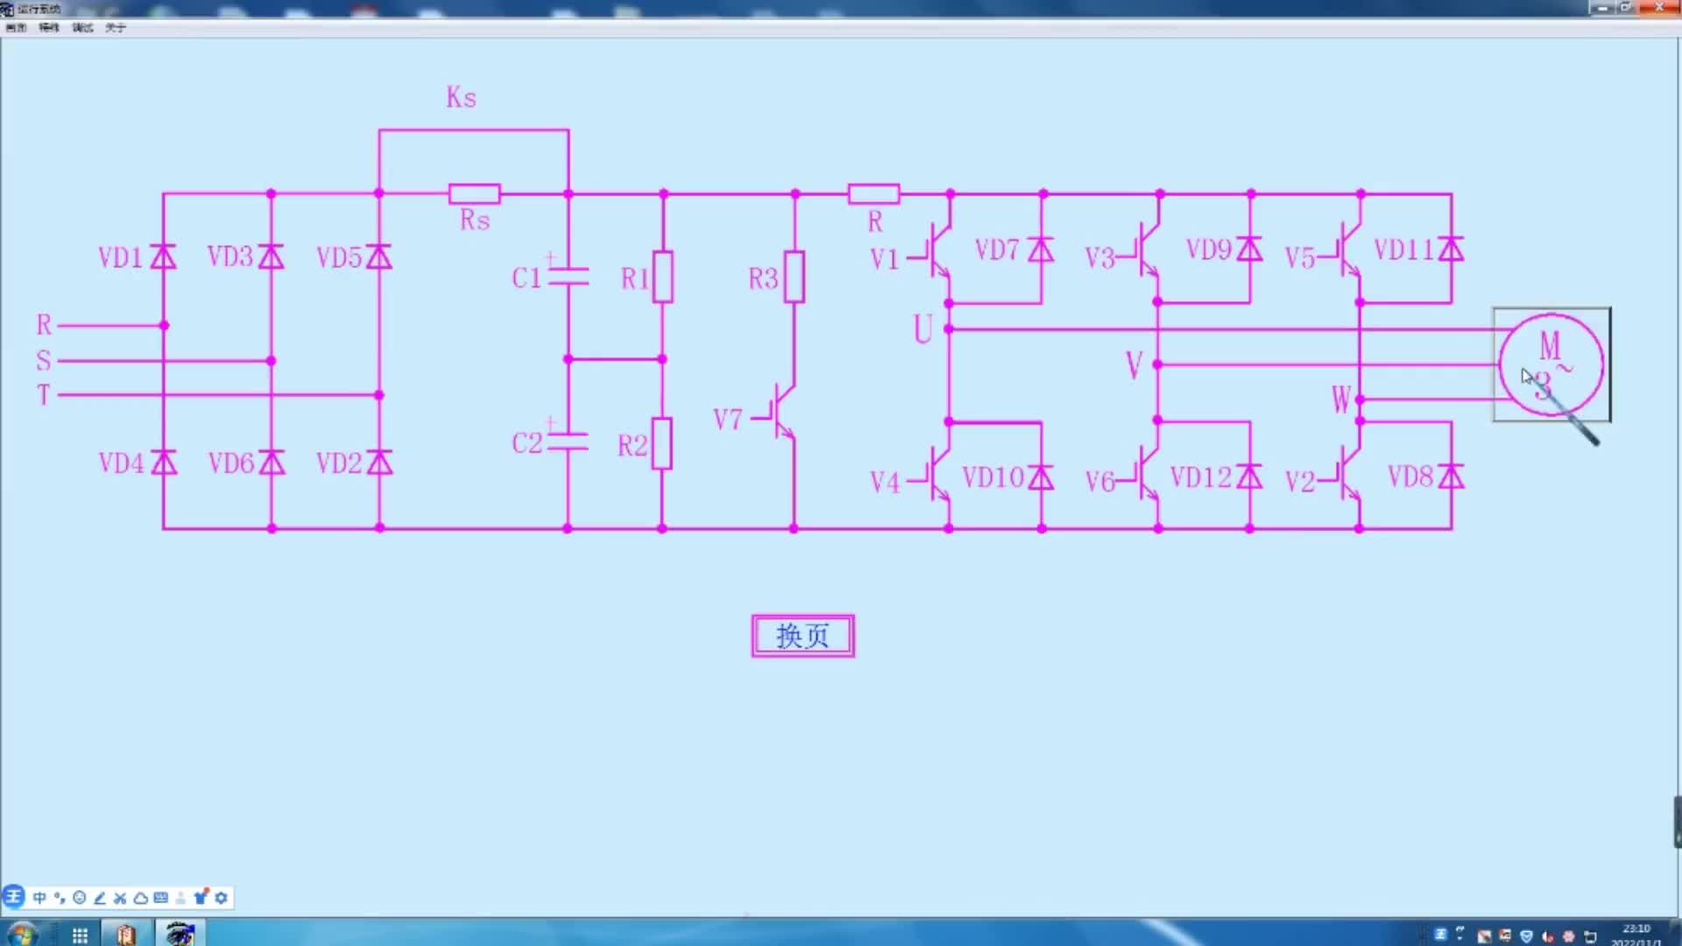Click the Rs charging resistor

(x=475, y=194)
